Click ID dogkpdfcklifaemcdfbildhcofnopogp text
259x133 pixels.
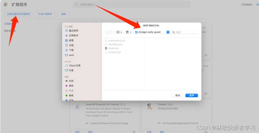[107, 123]
